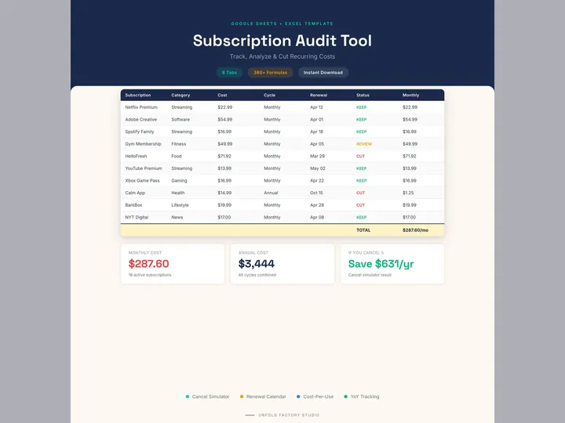Click the Mar 29 renewal date

[x=317, y=156]
